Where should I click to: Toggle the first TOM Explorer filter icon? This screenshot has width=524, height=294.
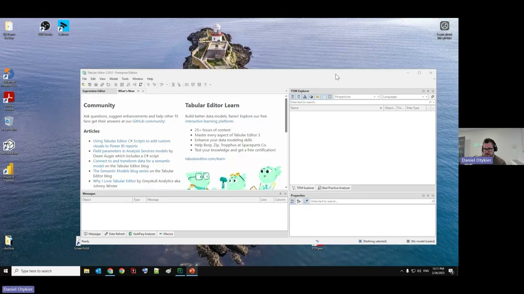point(293,97)
